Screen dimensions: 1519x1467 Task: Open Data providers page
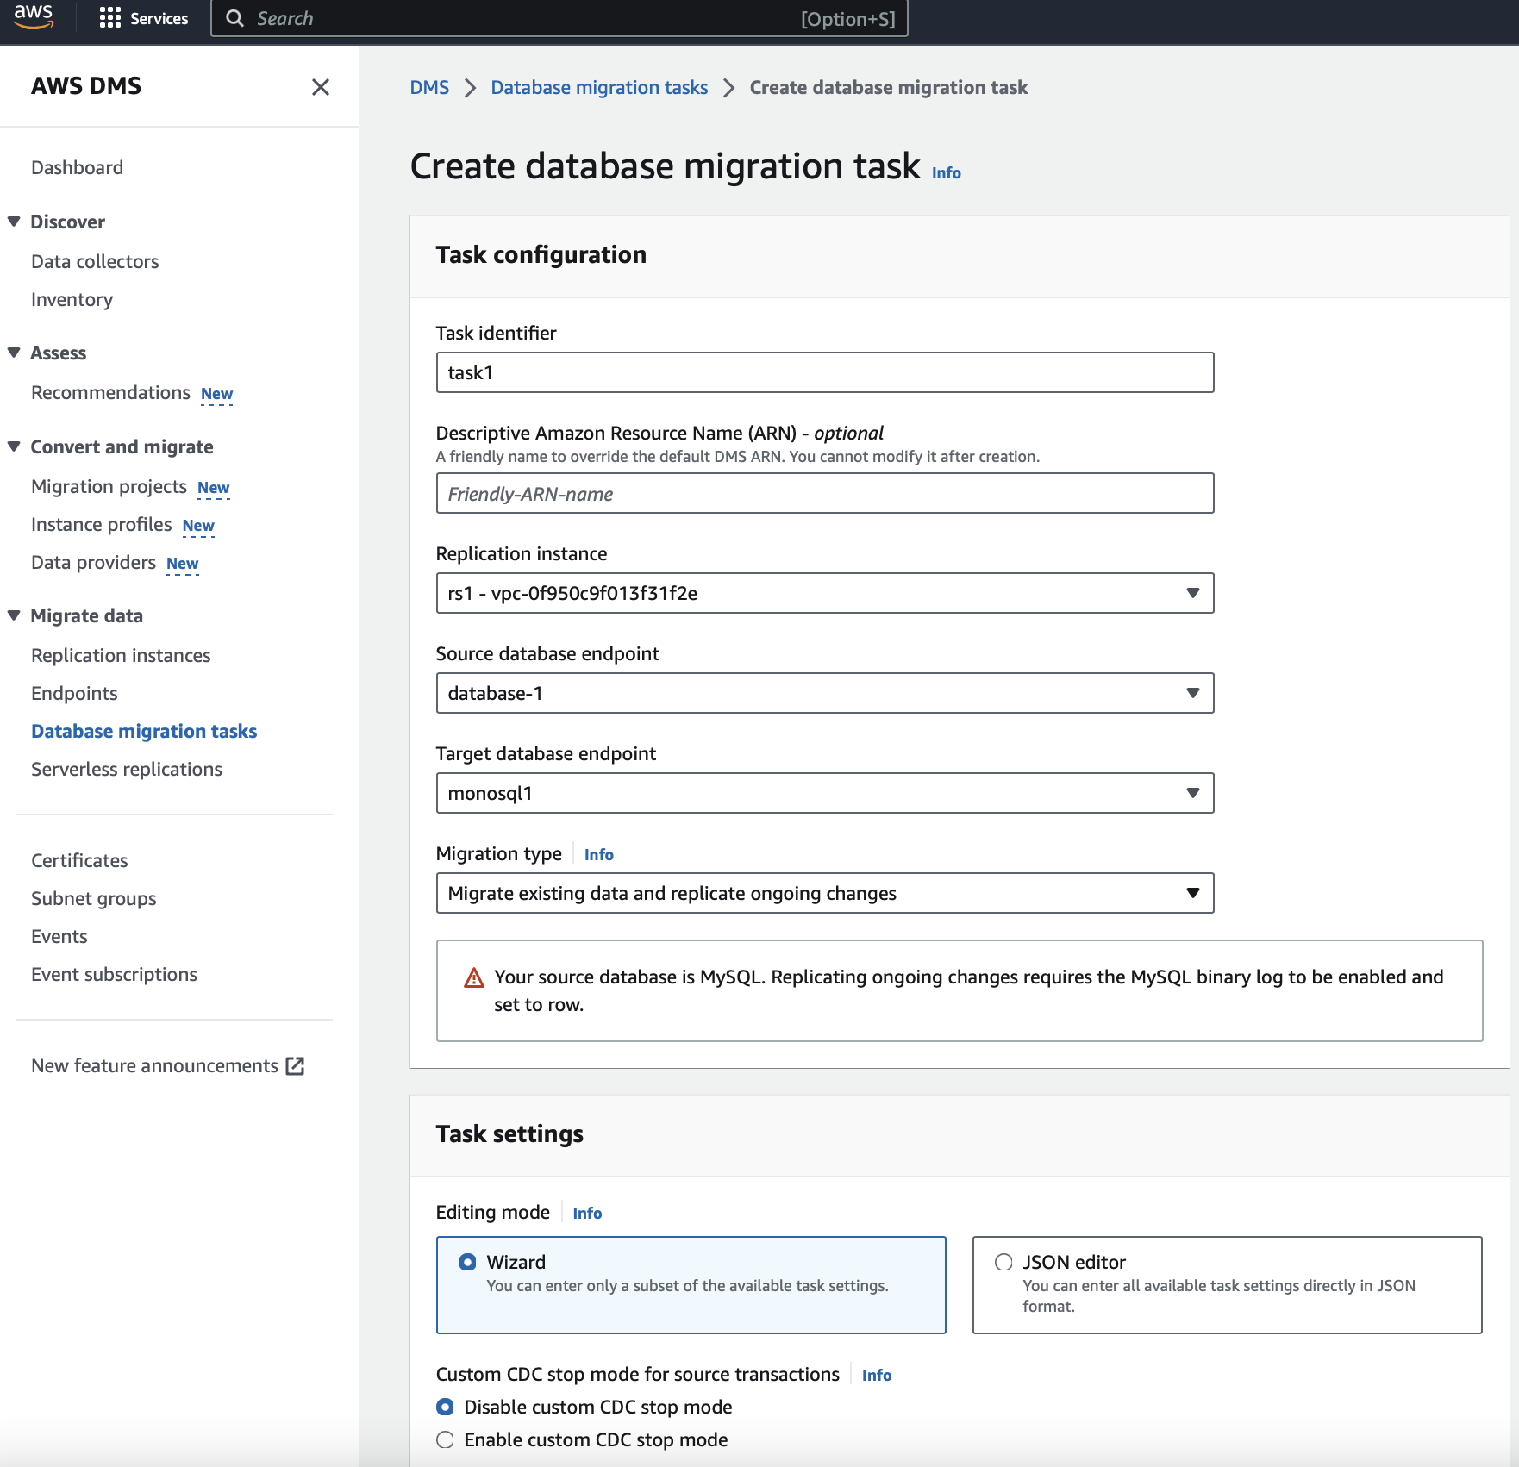(93, 562)
